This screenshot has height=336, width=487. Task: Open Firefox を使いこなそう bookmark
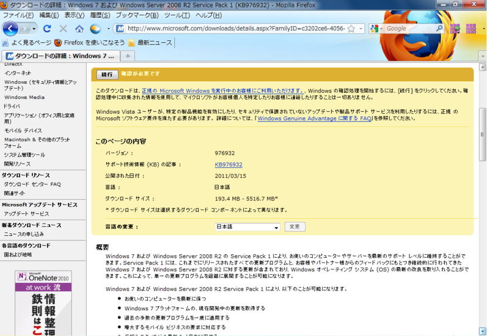pos(89,43)
